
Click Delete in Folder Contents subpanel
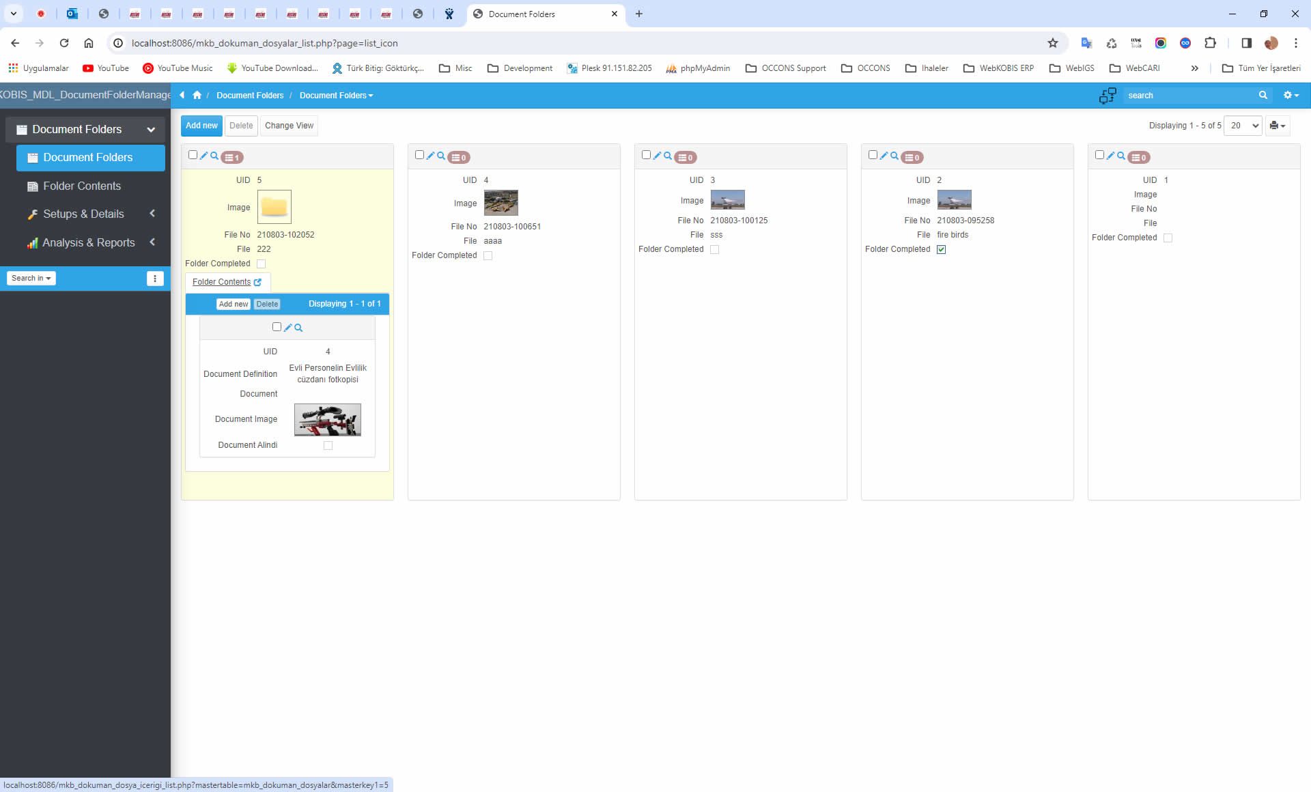coord(267,305)
